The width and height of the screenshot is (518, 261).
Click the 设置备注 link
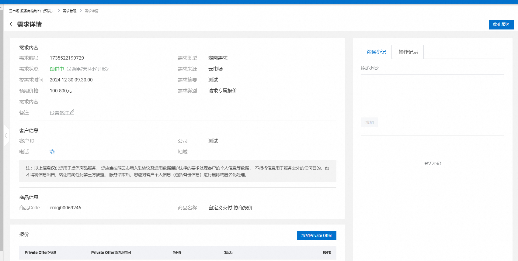[x=59, y=113]
